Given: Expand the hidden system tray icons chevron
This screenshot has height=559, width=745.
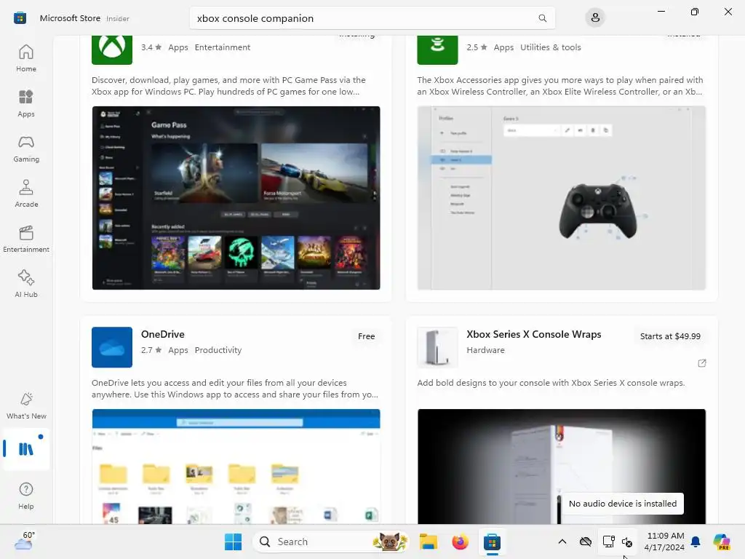Looking at the screenshot, I should tap(562, 542).
